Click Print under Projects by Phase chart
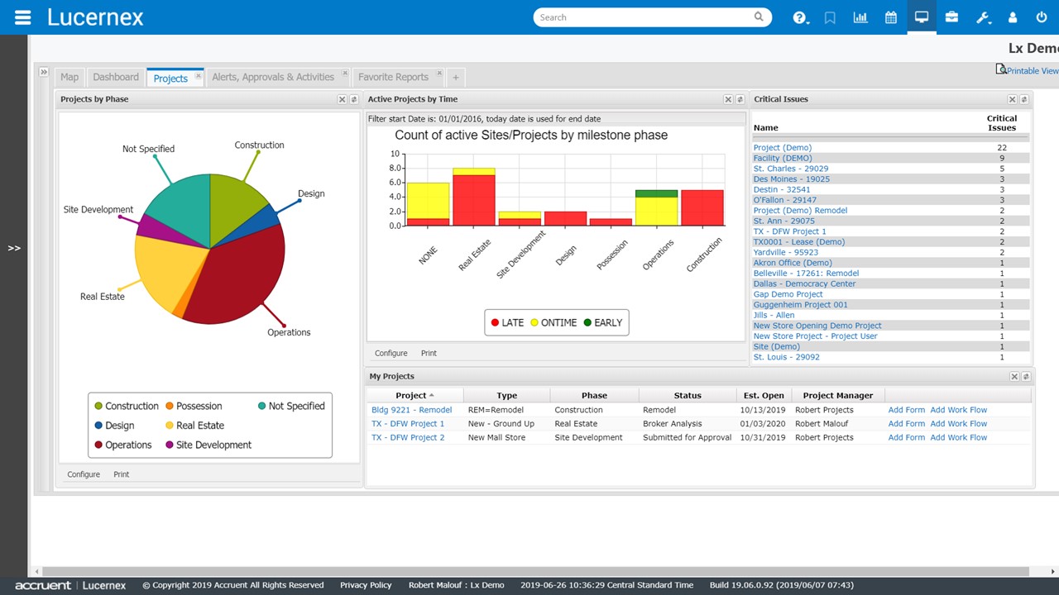 click(122, 474)
